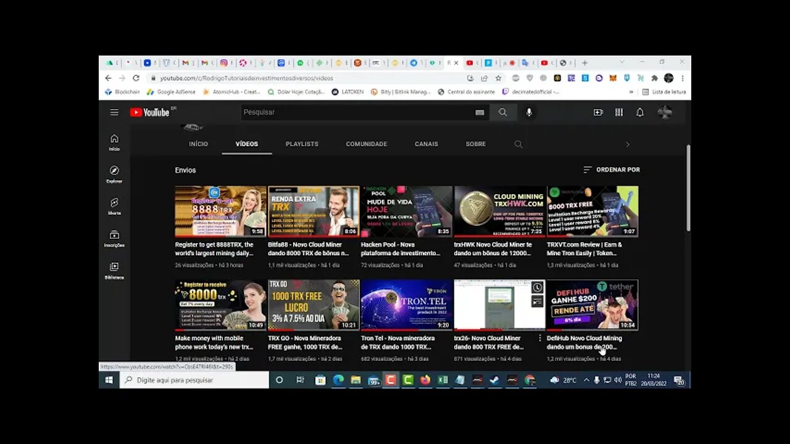Open Inscrições in the sidebar
The width and height of the screenshot is (790, 444).
114,239
